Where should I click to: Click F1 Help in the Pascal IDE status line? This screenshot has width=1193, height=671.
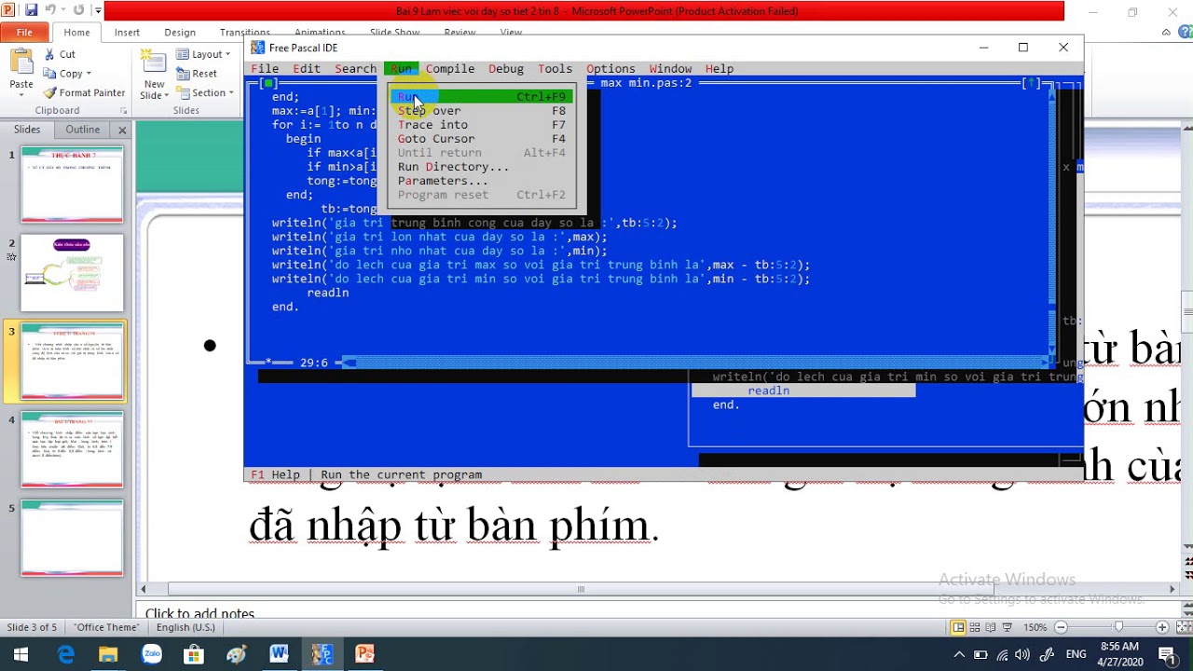[x=275, y=475]
